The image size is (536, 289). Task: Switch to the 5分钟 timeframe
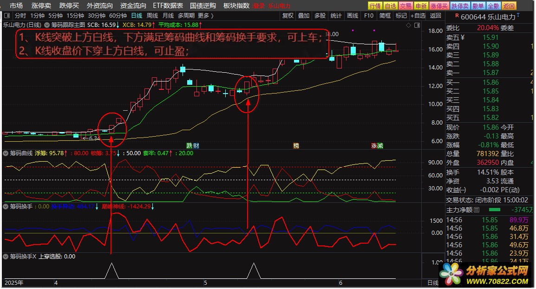point(55,16)
